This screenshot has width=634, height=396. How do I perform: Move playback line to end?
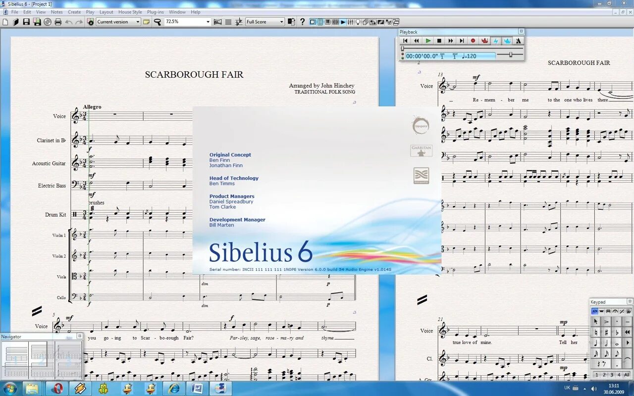tap(462, 41)
